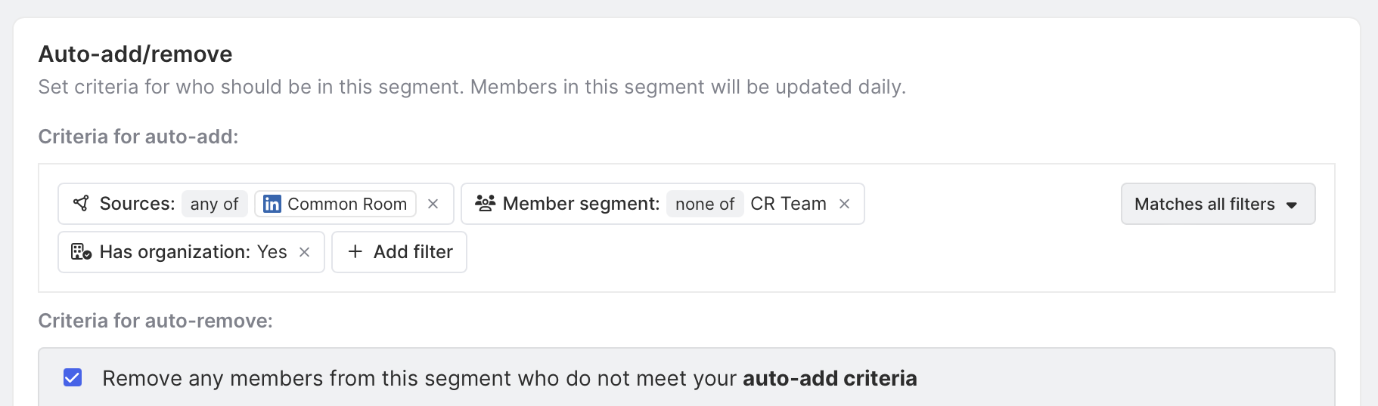Image resolution: width=1378 pixels, height=406 pixels.
Task: Click the Member segment filter label
Action: coord(581,204)
